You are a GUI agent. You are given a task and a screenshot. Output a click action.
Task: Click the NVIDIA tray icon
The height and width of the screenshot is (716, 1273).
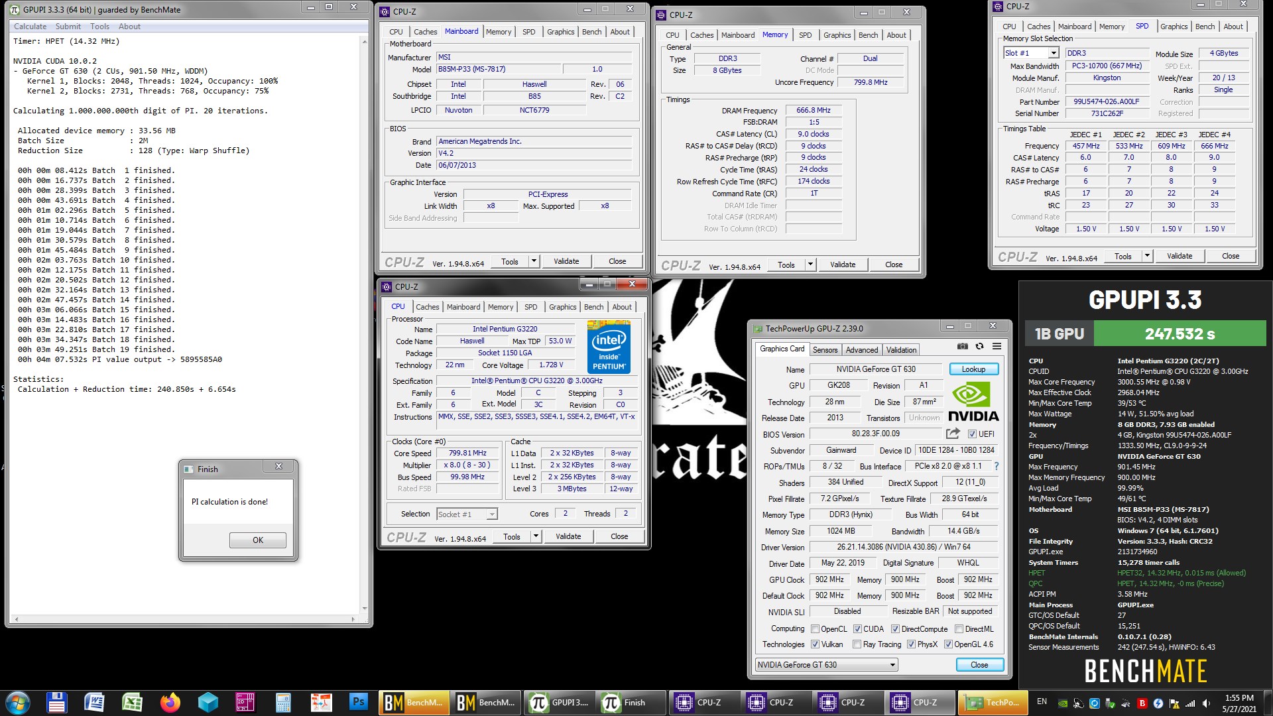point(1063,703)
